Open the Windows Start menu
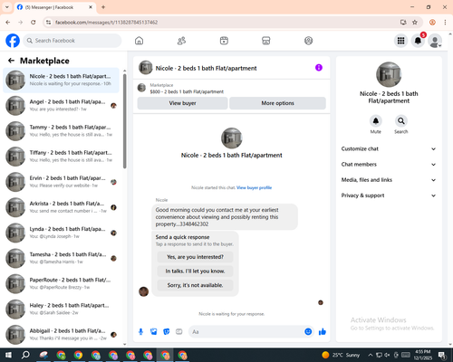Image resolution: width=453 pixels, height=362 pixels. point(8,355)
